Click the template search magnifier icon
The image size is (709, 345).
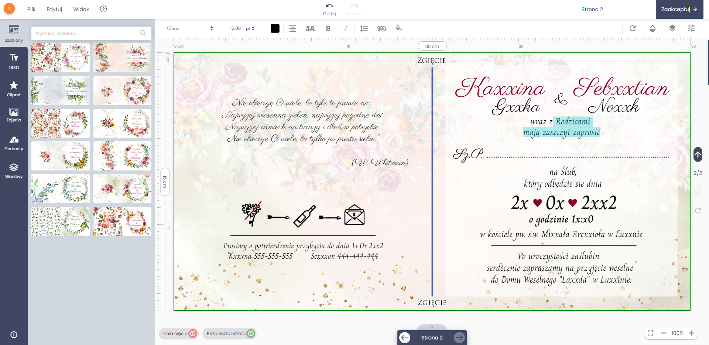[x=143, y=33]
